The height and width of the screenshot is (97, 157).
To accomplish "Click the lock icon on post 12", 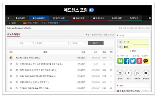I will (x=17, y=76).
